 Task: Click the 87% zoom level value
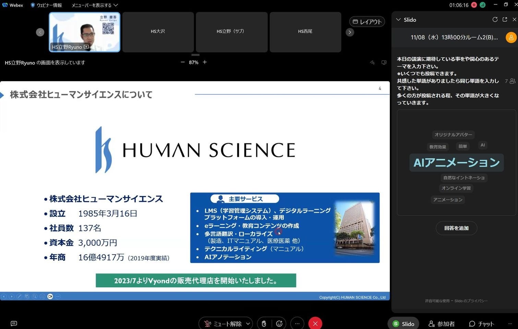(194, 62)
